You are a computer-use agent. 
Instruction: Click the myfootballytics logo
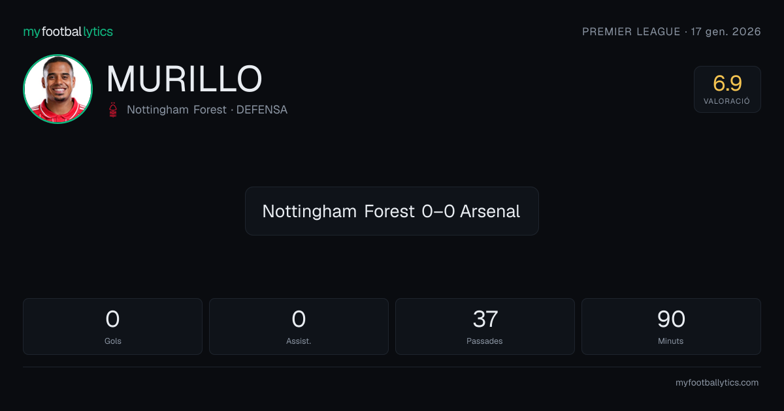[68, 31]
